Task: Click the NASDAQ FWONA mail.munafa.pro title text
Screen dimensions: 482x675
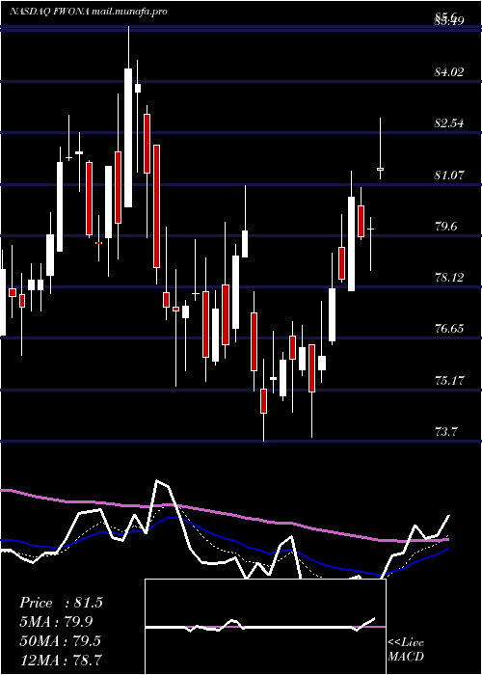Action: click(x=89, y=12)
